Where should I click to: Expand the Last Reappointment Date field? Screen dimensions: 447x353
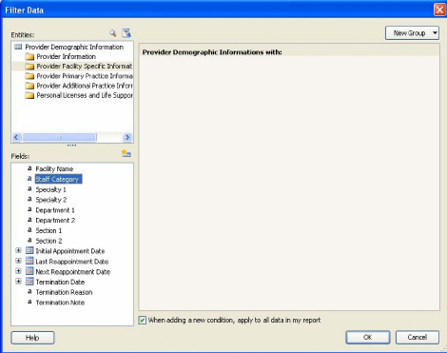coord(18,261)
